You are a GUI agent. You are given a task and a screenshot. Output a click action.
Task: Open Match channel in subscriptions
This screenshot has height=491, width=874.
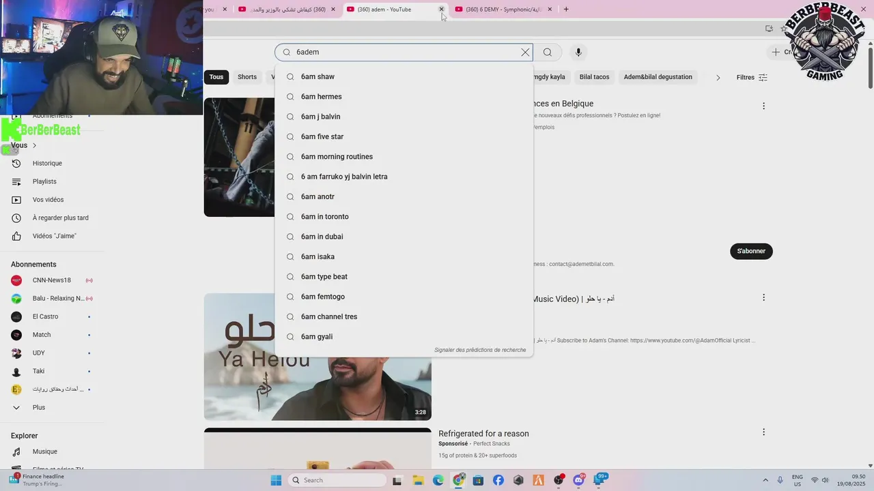click(42, 335)
